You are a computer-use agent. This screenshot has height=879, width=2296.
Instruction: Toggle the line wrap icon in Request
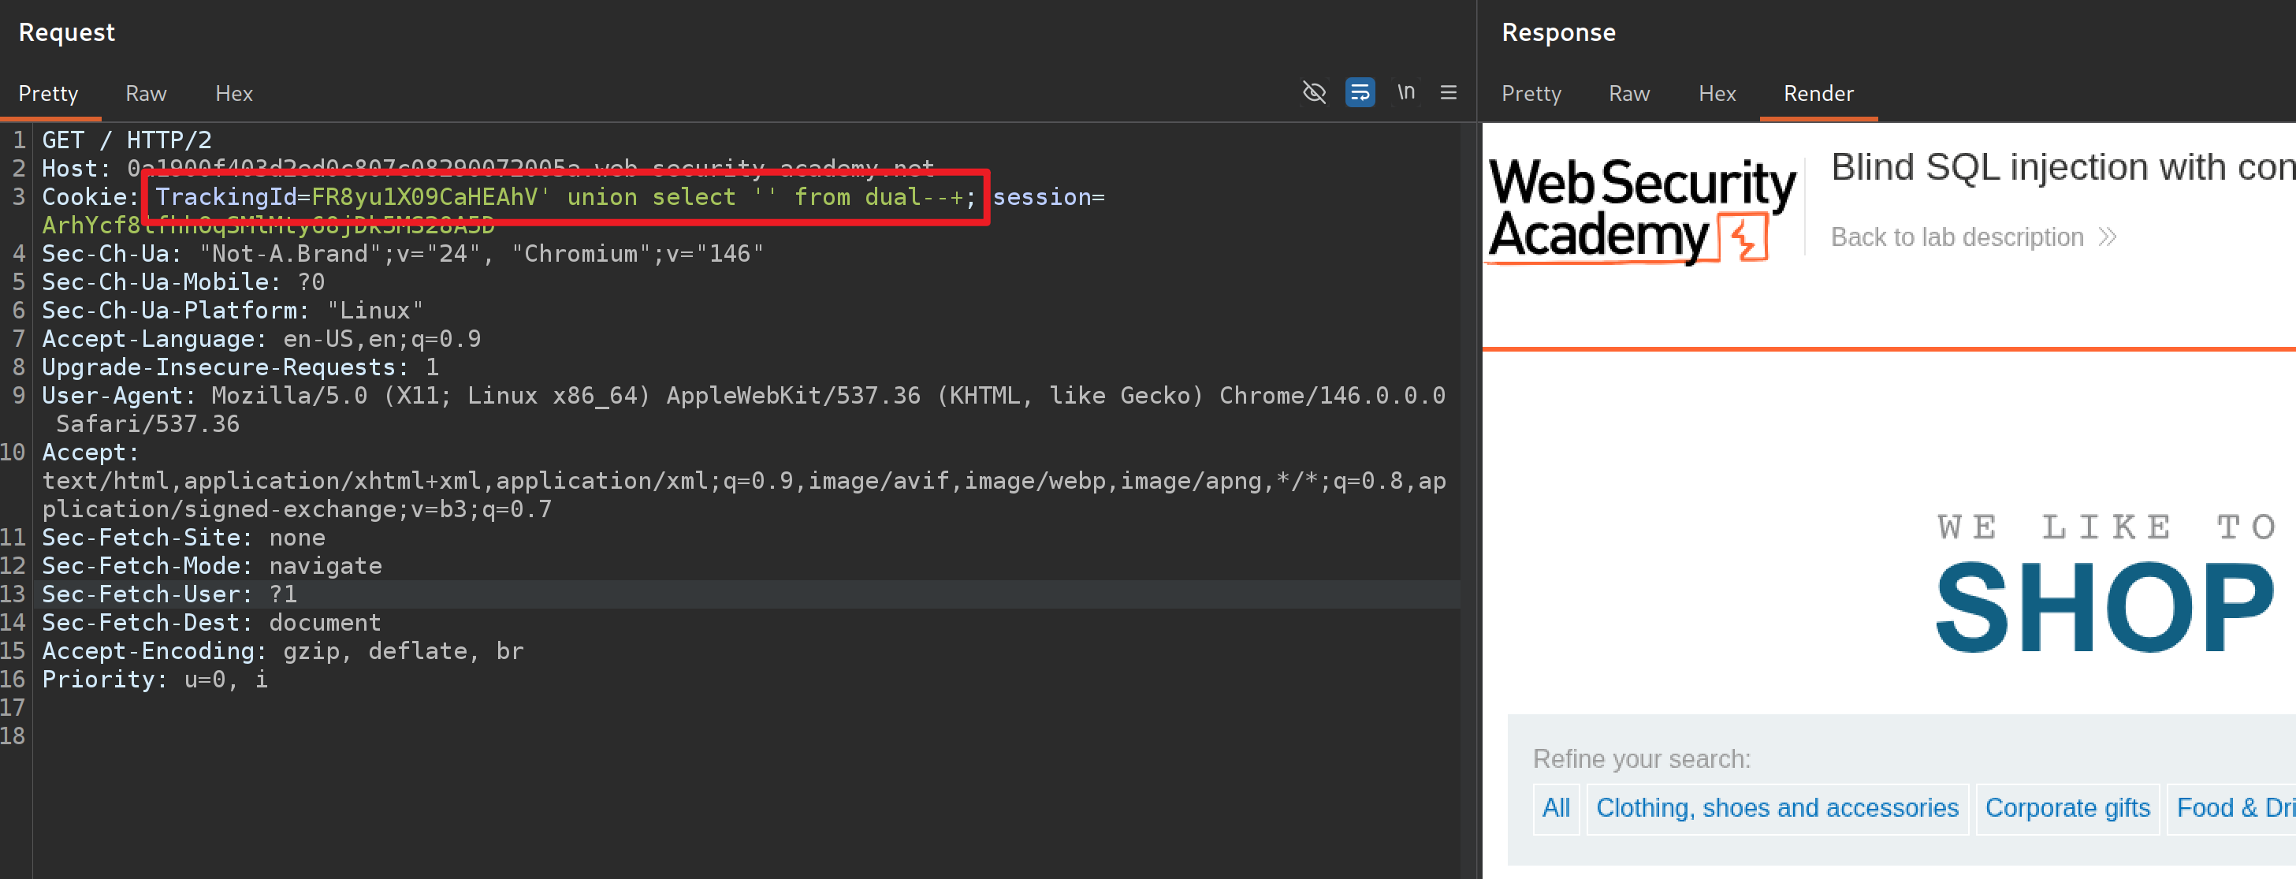click(x=1360, y=93)
